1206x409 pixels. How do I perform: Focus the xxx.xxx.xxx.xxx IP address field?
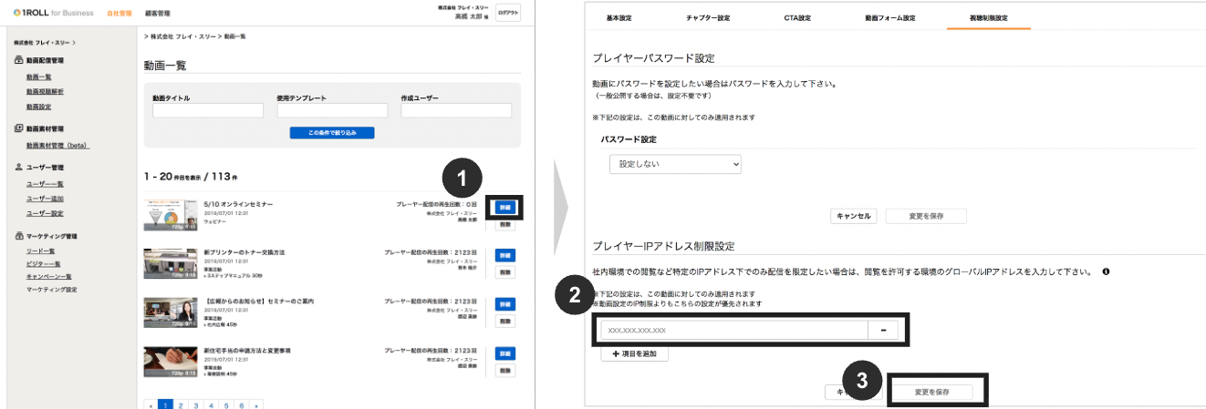click(x=734, y=330)
